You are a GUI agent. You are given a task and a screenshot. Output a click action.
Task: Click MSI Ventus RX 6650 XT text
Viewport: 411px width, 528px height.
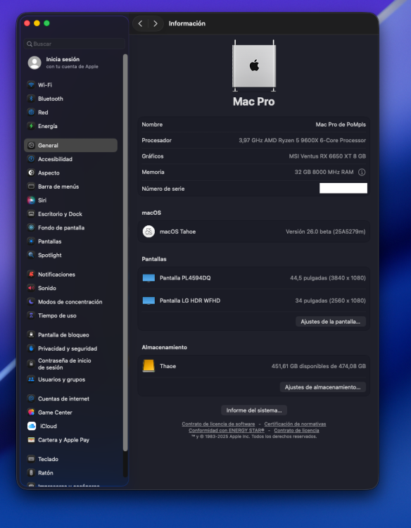click(327, 156)
